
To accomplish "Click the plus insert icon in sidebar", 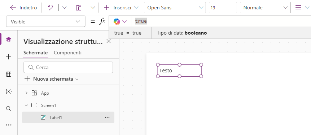I will click(9, 57).
